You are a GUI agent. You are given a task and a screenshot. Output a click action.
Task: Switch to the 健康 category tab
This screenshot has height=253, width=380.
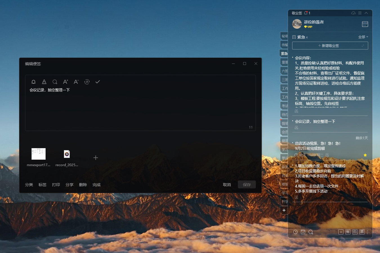(x=284, y=141)
